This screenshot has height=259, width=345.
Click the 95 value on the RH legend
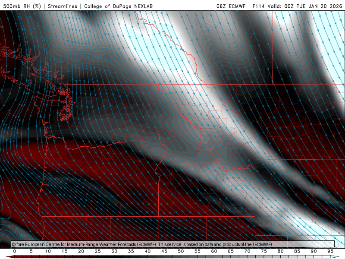click(x=330, y=251)
